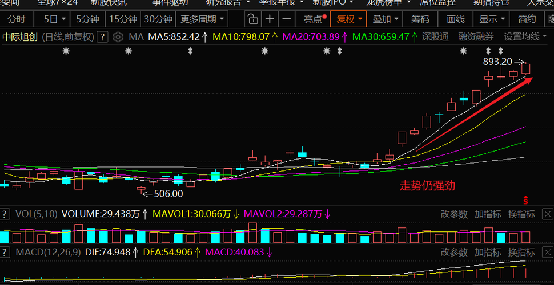Open the 席位监控 tab
Screen dimensions: 554x285
click(437, 3)
